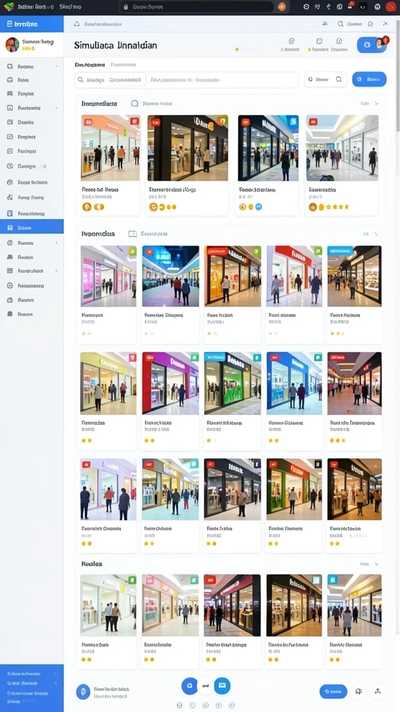This screenshot has width=400, height=712.
Task: Click the icon of the highlighted blue sidebar item
Action: [10, 227]
